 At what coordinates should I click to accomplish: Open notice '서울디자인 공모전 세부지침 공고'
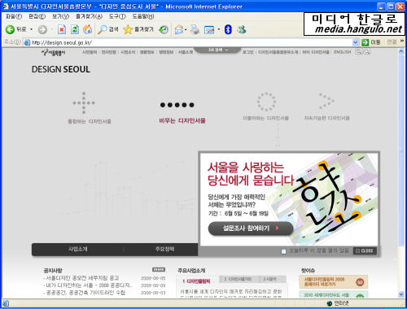(81, 278)
